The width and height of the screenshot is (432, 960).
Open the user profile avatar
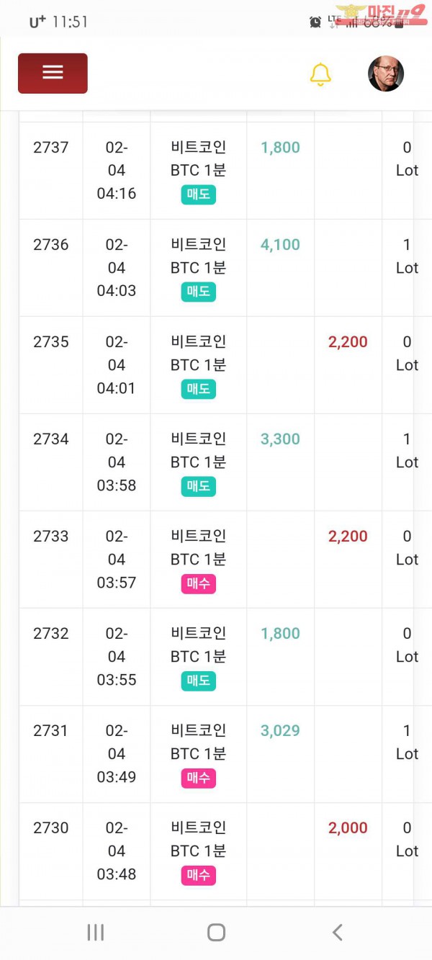click(386, 74)
